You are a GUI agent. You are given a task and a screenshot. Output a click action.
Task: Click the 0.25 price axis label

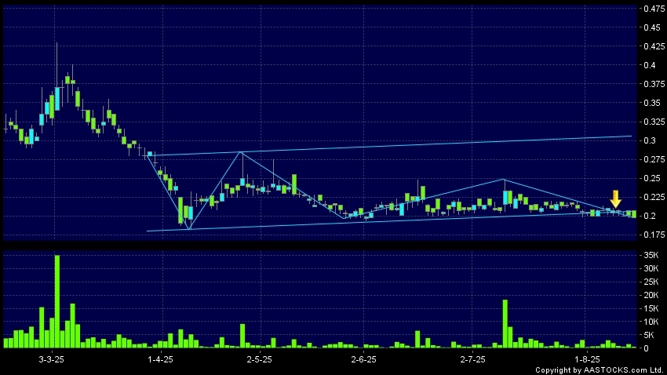pos(653,178)
